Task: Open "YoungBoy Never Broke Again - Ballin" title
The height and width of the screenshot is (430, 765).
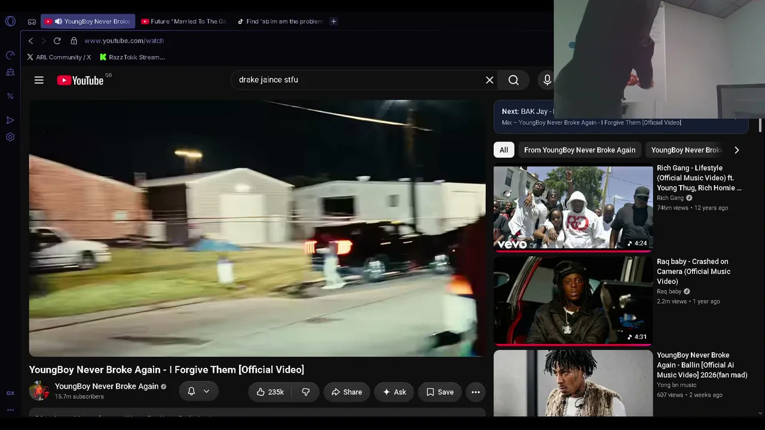Action: click(x=702, y=365)
